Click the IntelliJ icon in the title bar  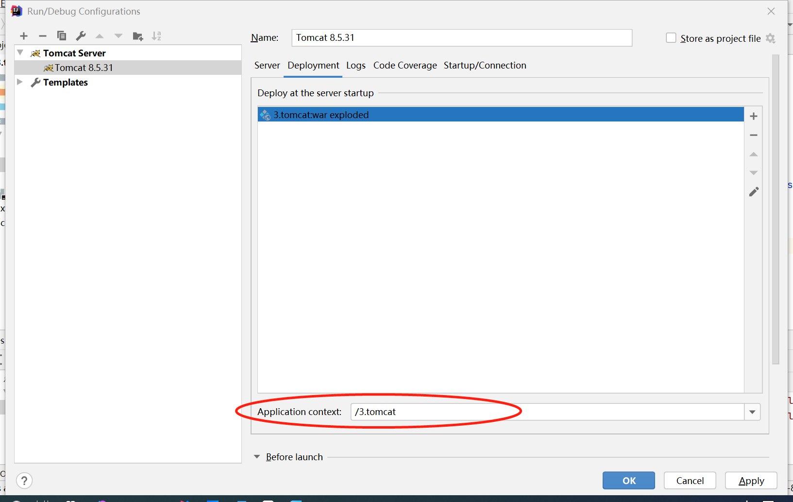pyautogui.click(x=17, y=11)
